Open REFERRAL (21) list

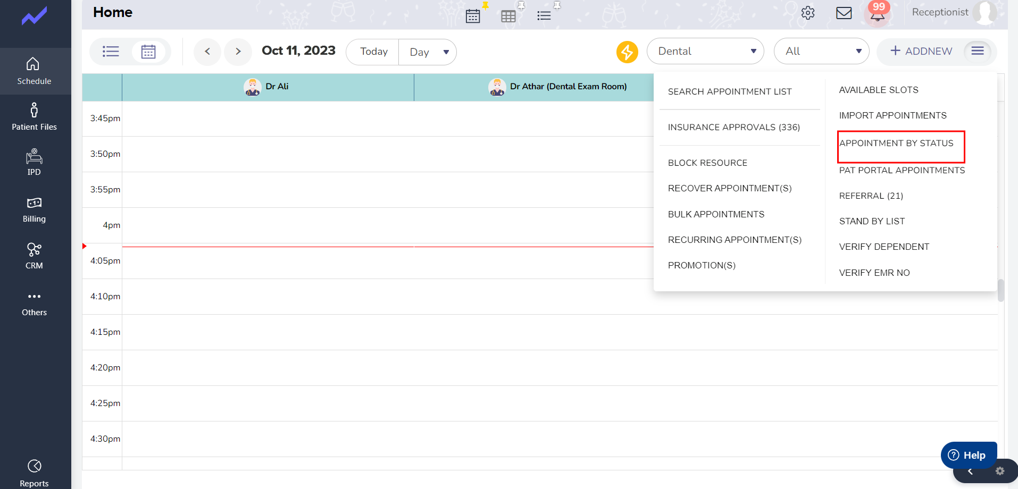click(871, 196)
